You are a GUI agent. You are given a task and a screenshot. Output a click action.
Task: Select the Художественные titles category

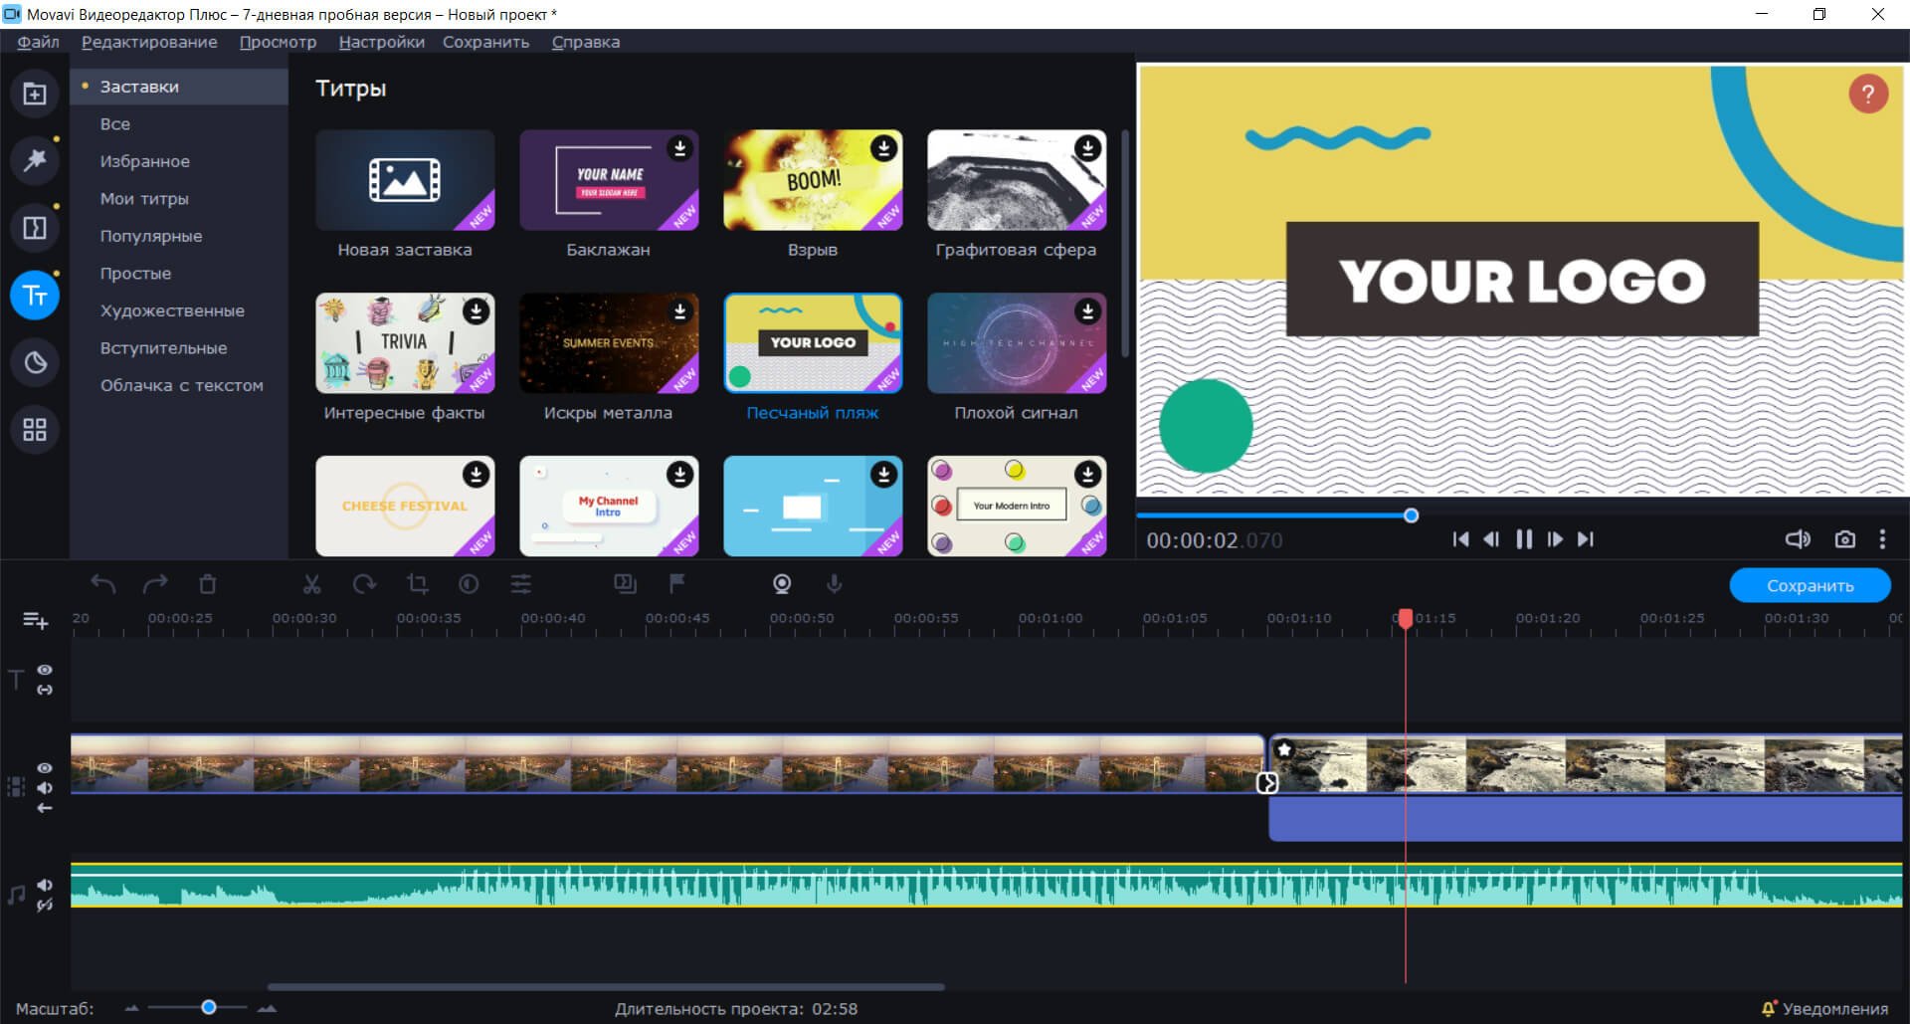(x=172, y=310)
